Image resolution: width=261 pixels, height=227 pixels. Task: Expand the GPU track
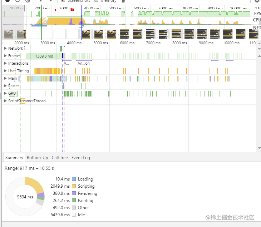[x=5, y=93]
